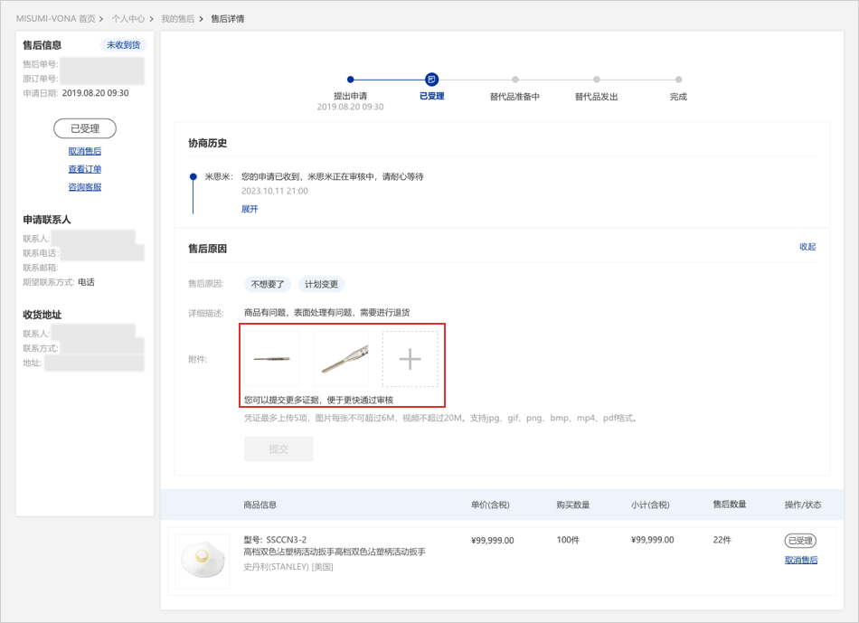Open 个人中心 breadcrumb link
Image resolution: width=859 pixels, height=623 pixels.
pos(127,18)
